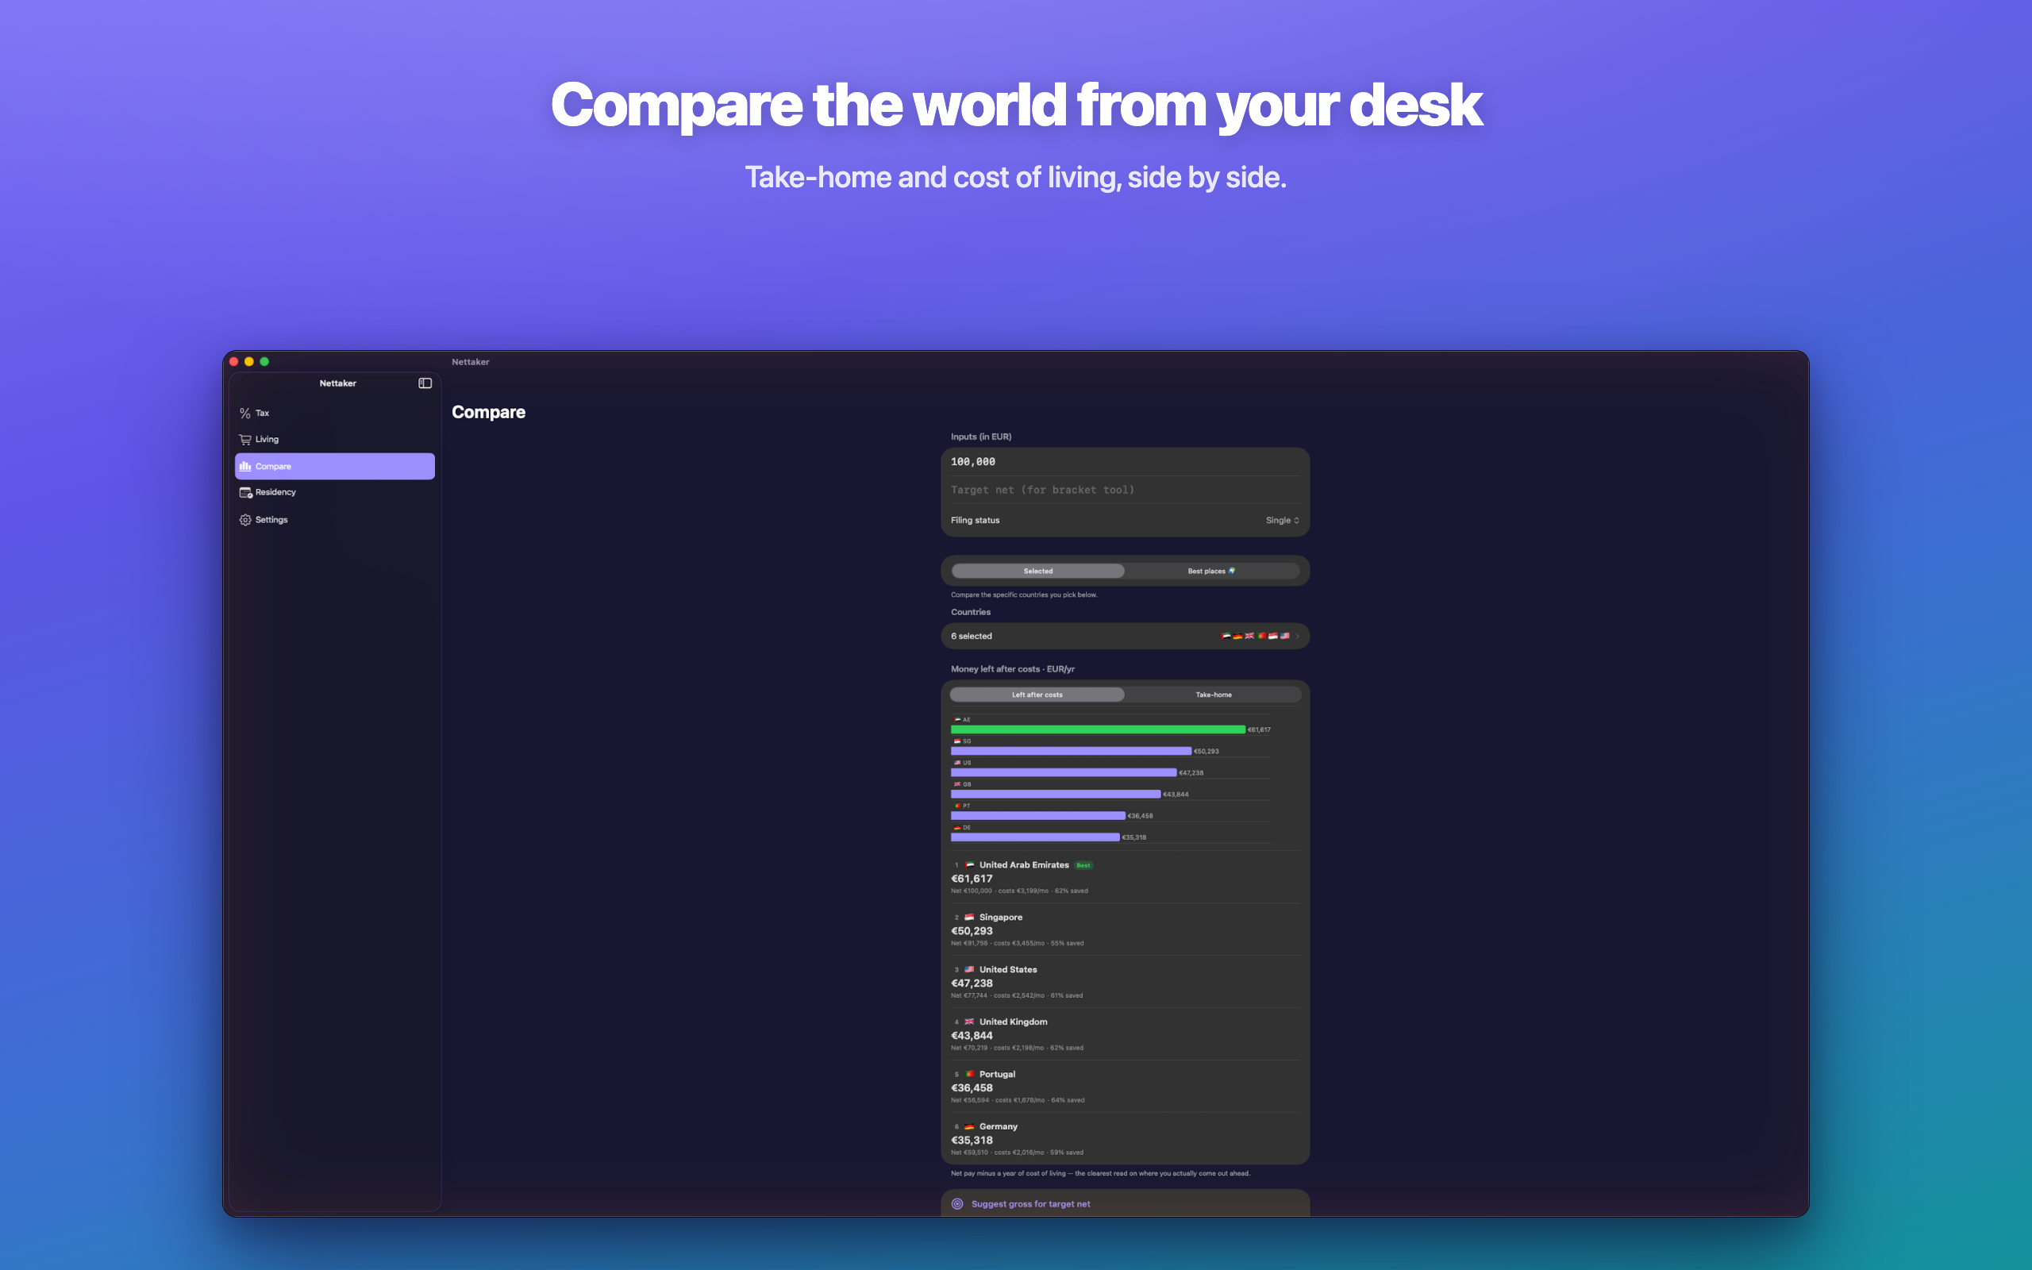
Task: Click the Residency calendar icon
Action: pyautogui.click(x=245, y=492)
